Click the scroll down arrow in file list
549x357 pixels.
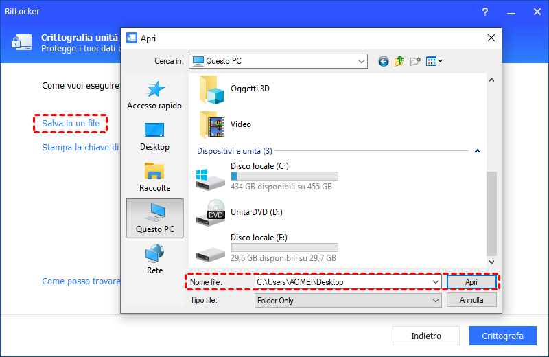[491, 262]
